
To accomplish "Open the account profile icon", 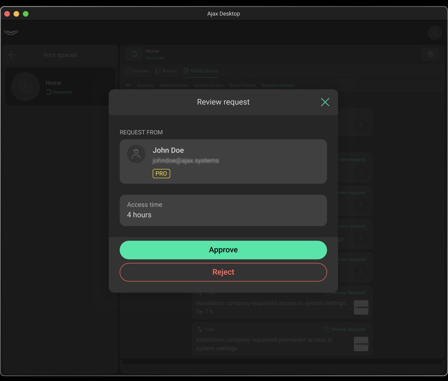I will 434,33.
